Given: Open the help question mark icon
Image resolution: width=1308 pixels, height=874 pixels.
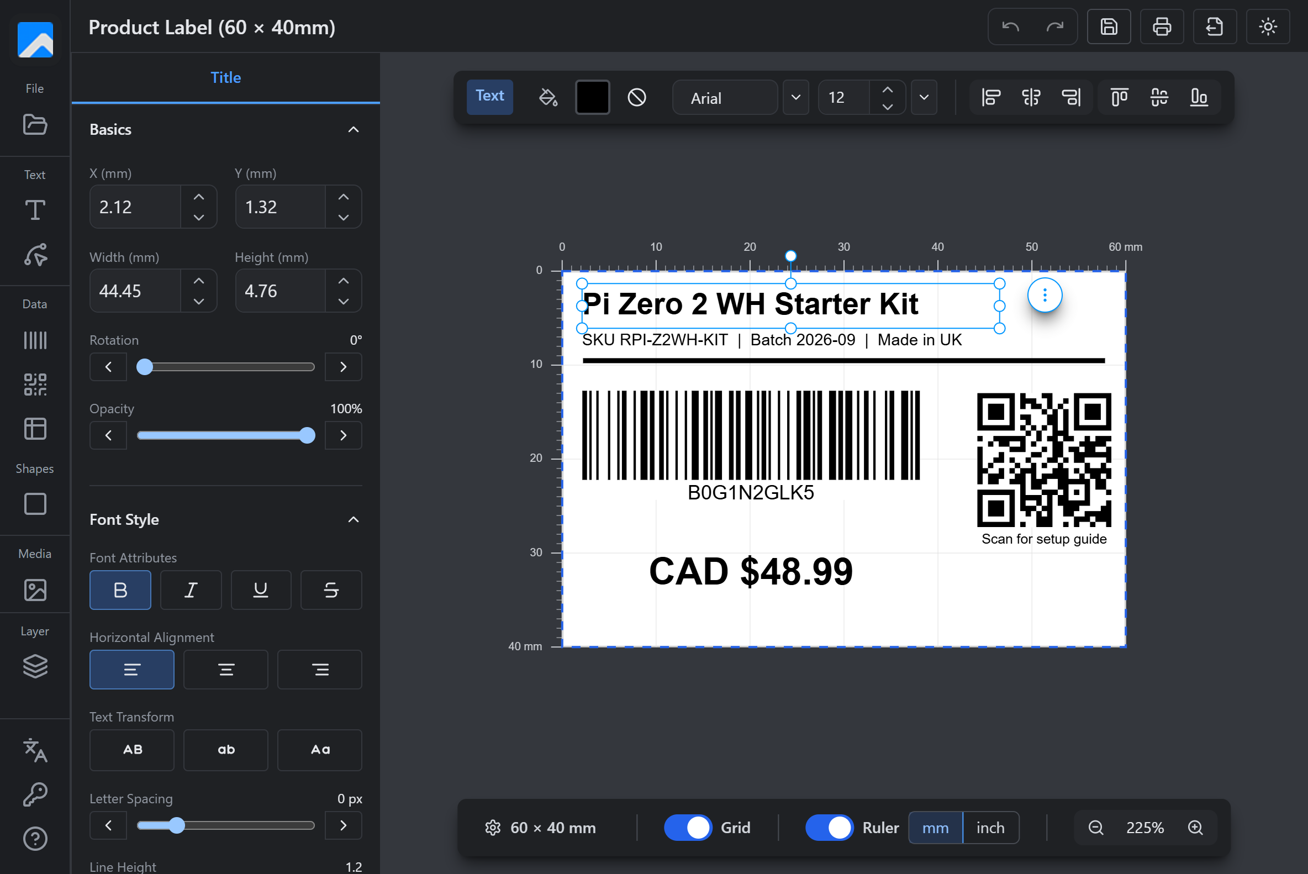Looking at the screenshot, I should coord(35,838).
